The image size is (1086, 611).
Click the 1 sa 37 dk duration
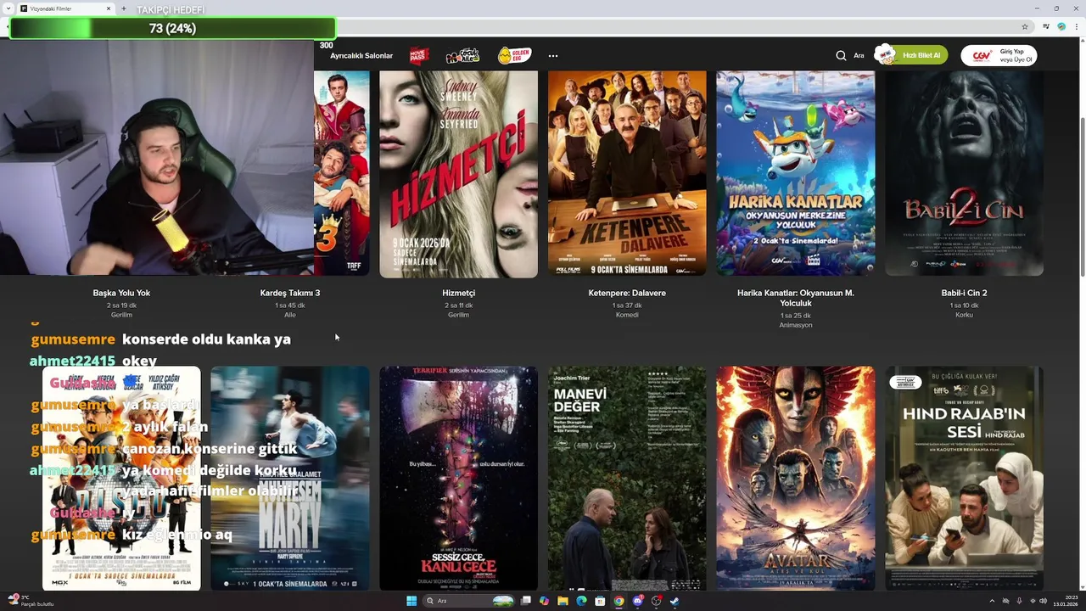pyautogui.click(x=627, y=305)
